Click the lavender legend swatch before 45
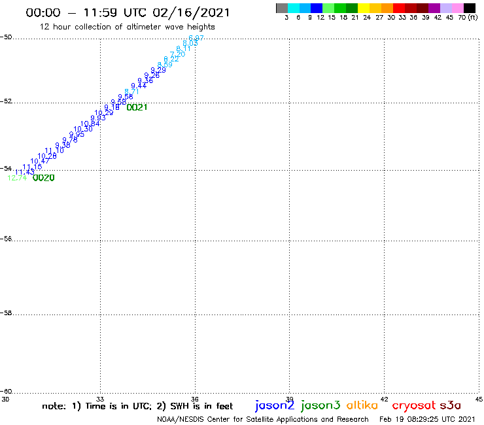 pyautogui.click(x=445, y=8)
